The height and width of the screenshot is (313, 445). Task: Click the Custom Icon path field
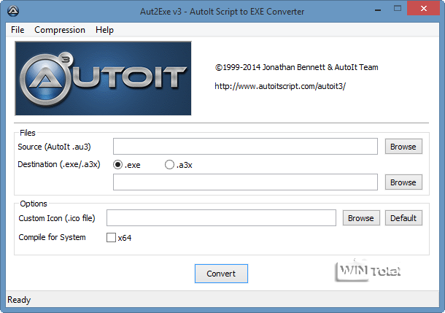(221, 218)
